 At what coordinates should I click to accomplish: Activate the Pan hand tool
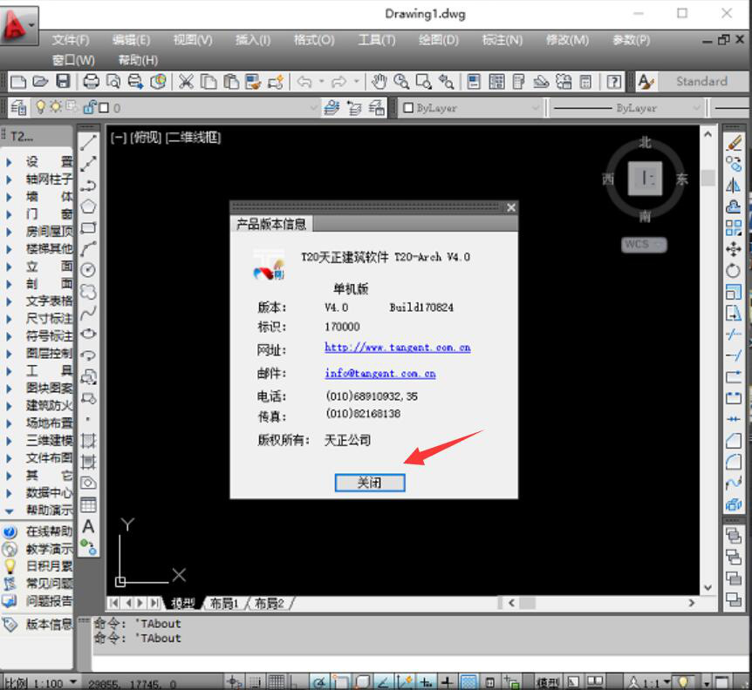pyautogui.click(x=379, y=82)
